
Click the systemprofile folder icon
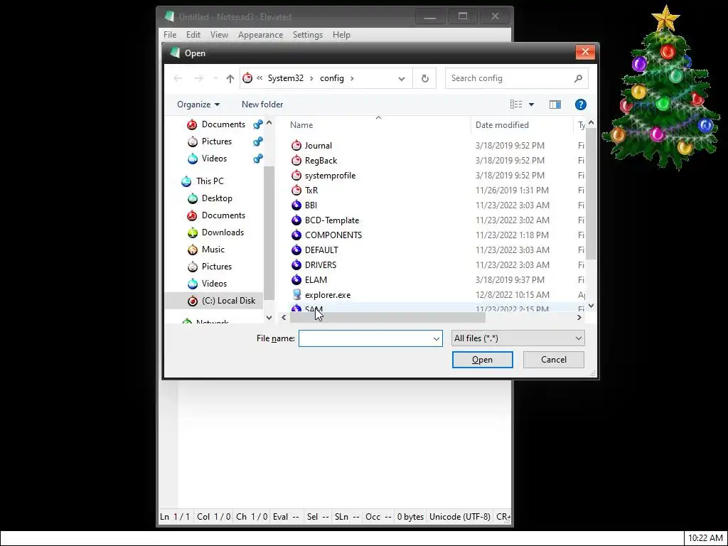[x=296, y=175]
